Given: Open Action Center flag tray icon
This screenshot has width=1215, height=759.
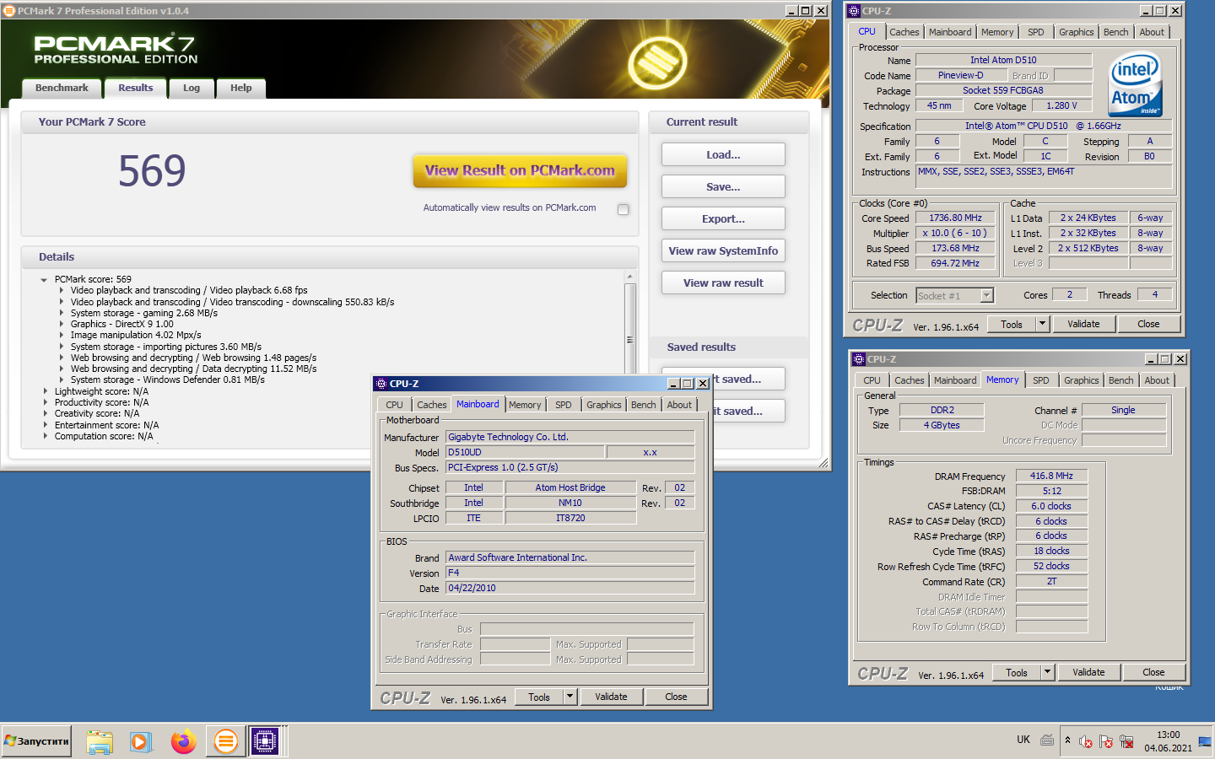Looking at the screenshot, I should point(1106,741).
